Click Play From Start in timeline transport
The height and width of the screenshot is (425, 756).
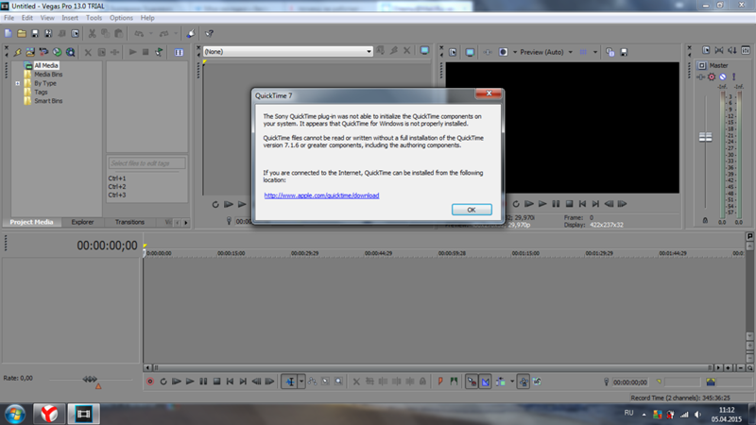click(177, 382)
